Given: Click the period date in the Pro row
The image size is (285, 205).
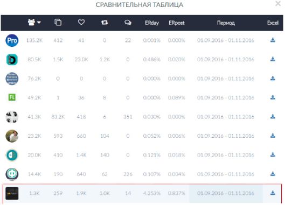Looking at the screenshot, I should (x=226, y=40).
